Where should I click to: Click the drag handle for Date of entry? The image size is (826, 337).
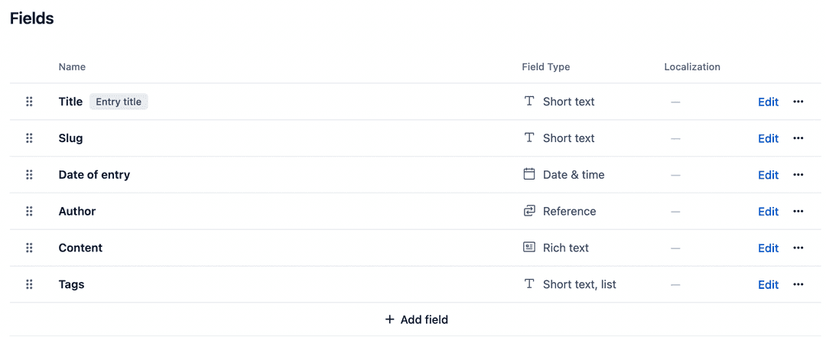click(29, 175)
